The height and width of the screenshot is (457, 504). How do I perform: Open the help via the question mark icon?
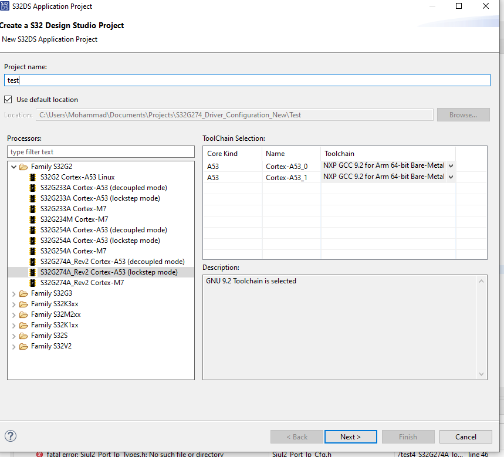(10, 436)
